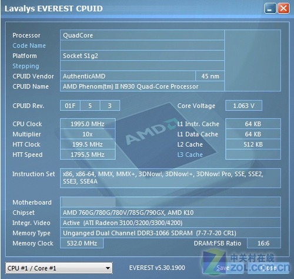The width and height of the screenshot is (294, 279).
Task: Click the AMD 760G/780G chipset value
Action: click(x=171, y=212)
